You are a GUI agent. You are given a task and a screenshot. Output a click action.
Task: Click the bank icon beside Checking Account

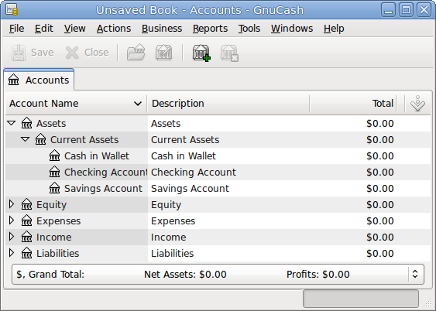pos(54,172)
